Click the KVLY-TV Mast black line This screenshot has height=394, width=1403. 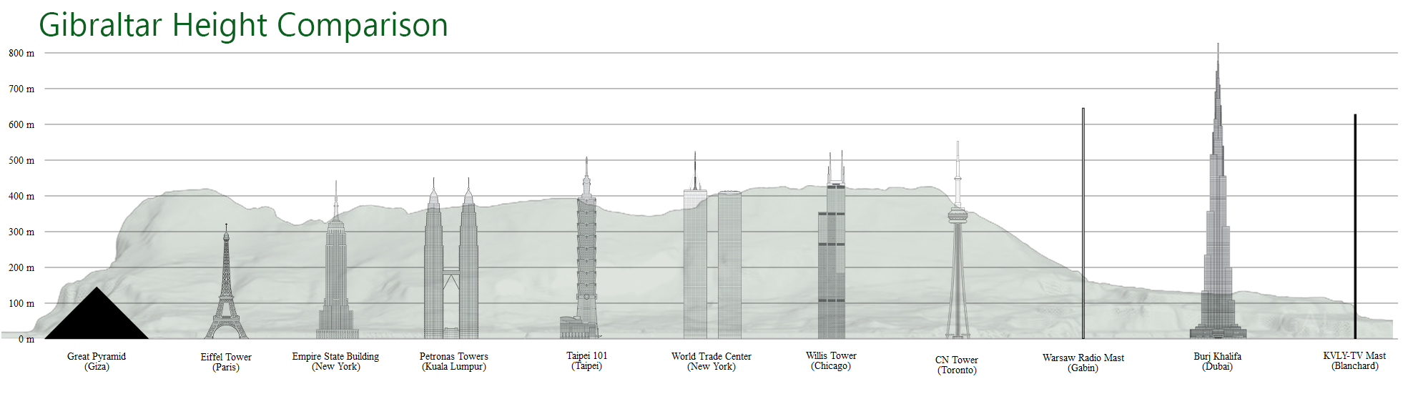click(x=1355, y=226)
